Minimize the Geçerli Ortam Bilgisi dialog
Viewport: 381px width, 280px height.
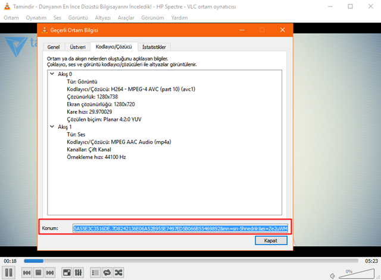(242, 30)
